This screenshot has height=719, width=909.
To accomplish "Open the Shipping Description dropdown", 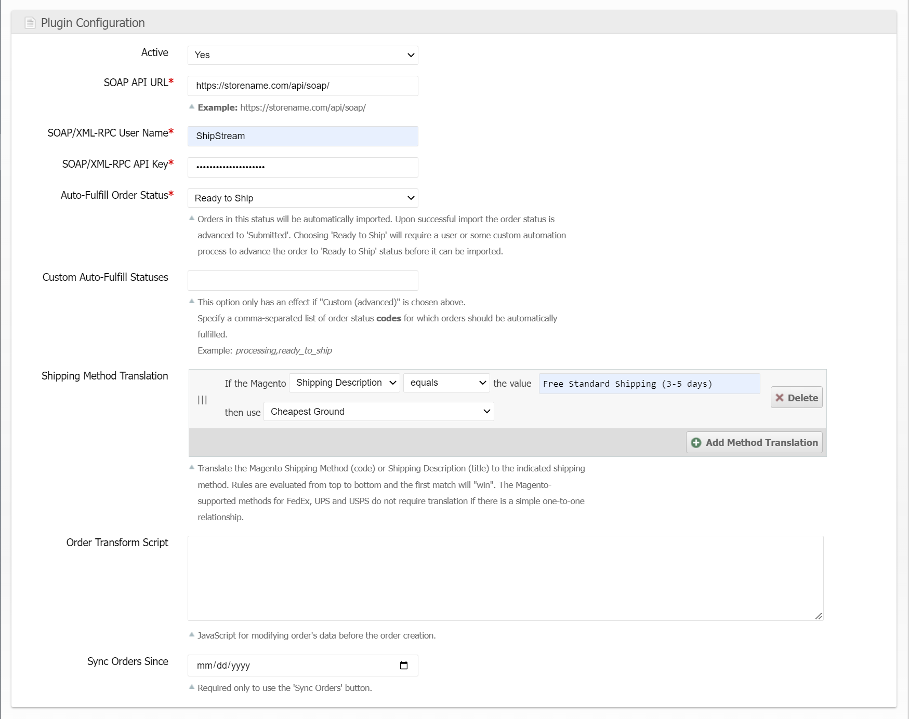I will (x=344, y=383).
